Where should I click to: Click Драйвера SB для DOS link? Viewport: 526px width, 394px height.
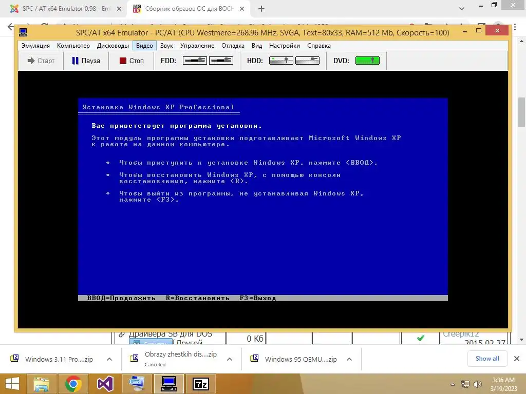[171, 334]
